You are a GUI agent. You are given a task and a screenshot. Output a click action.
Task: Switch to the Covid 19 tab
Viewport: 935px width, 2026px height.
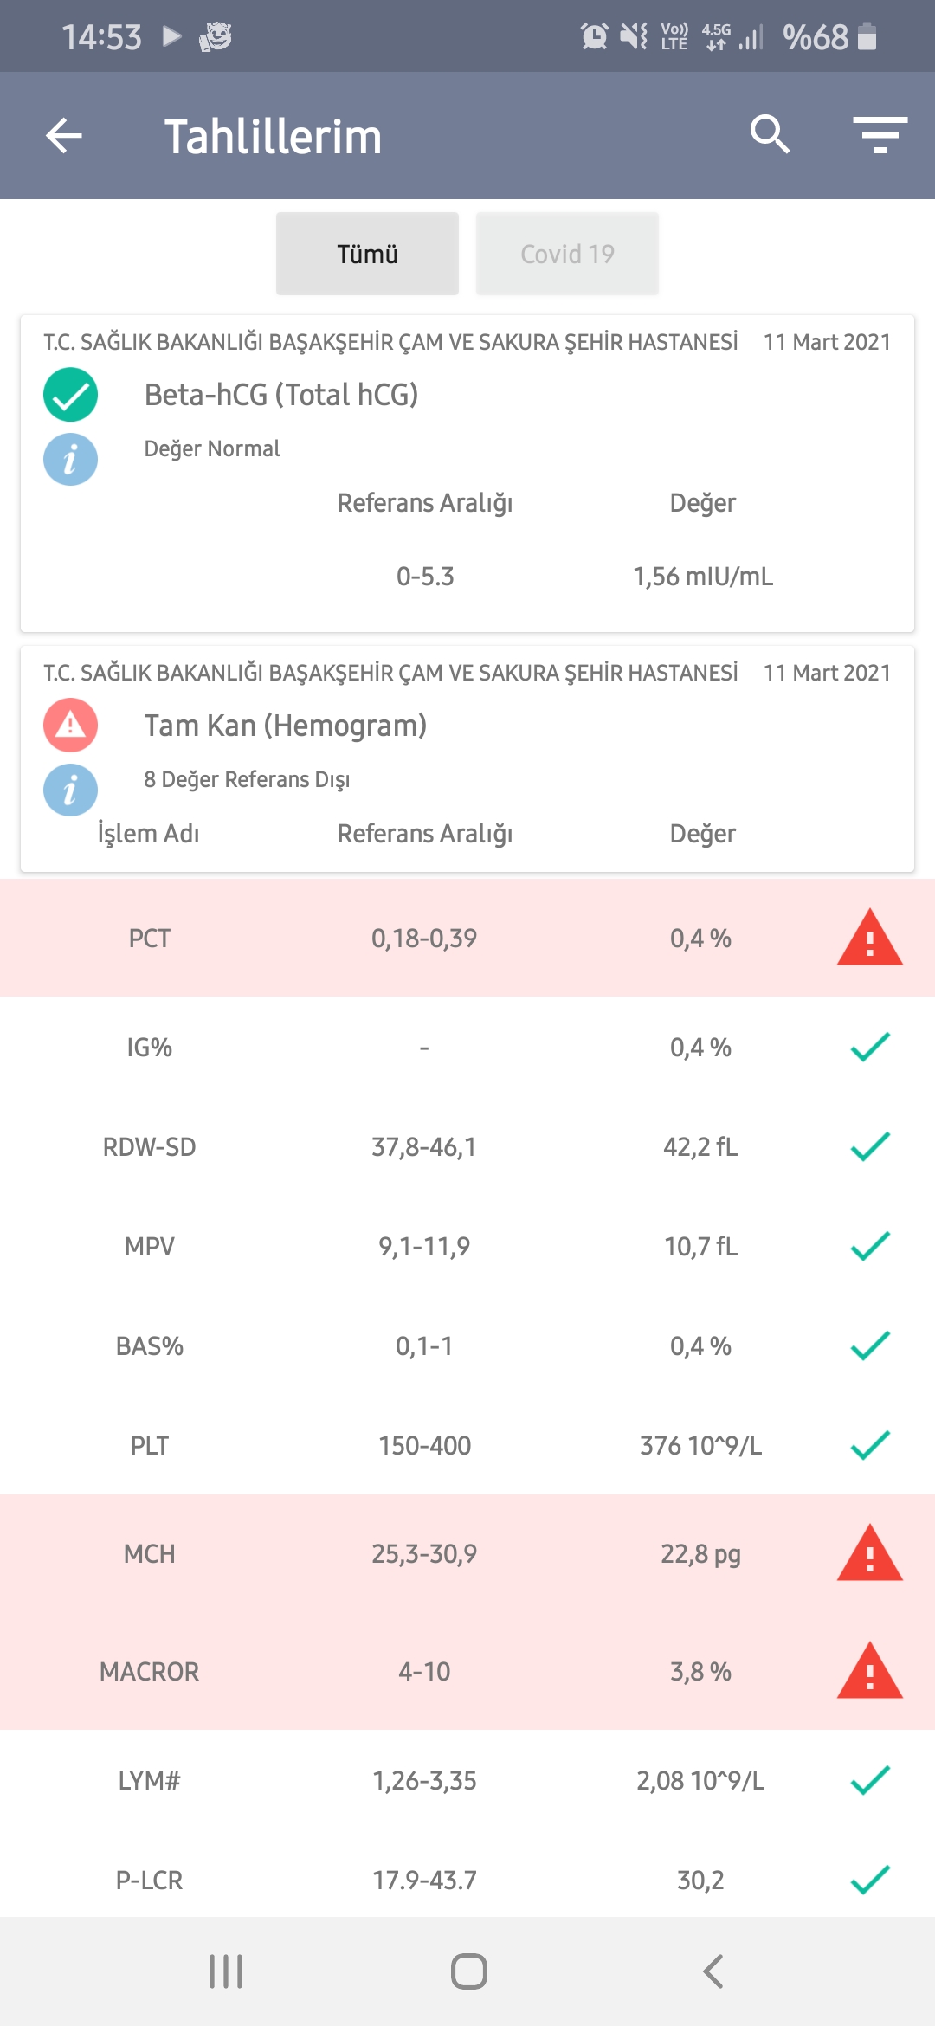567,254
